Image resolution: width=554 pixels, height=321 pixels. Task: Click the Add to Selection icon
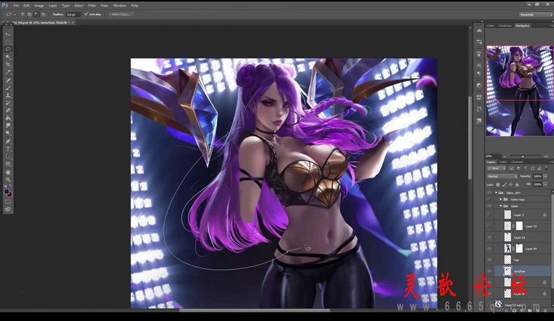pos(29,14)
